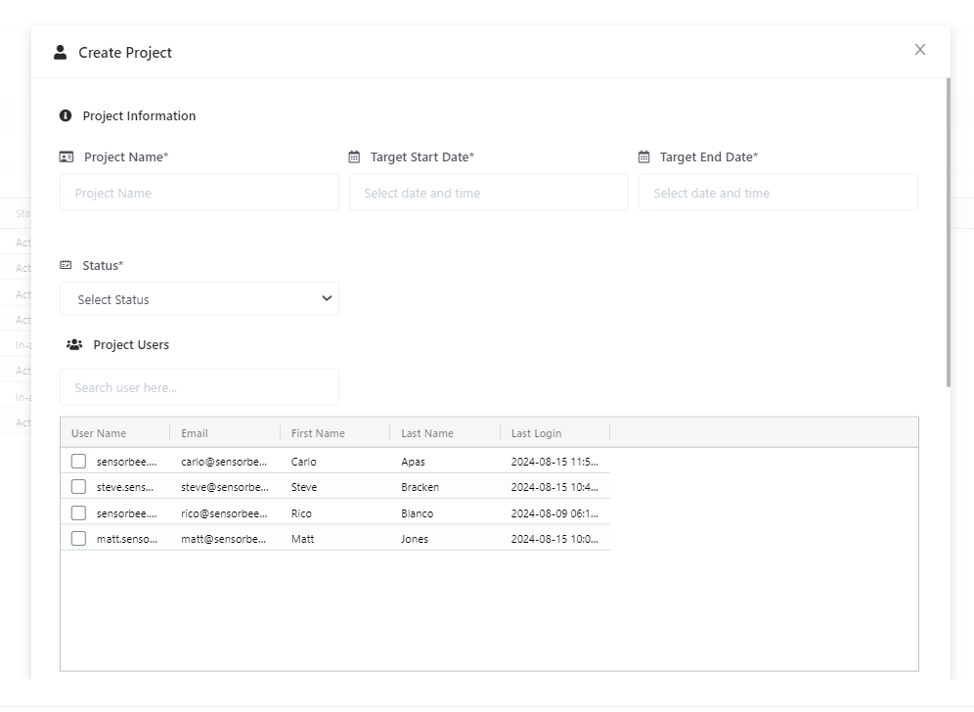
Task: Click the ID card icon next to Project Name
Action: (x=66, y=157)
